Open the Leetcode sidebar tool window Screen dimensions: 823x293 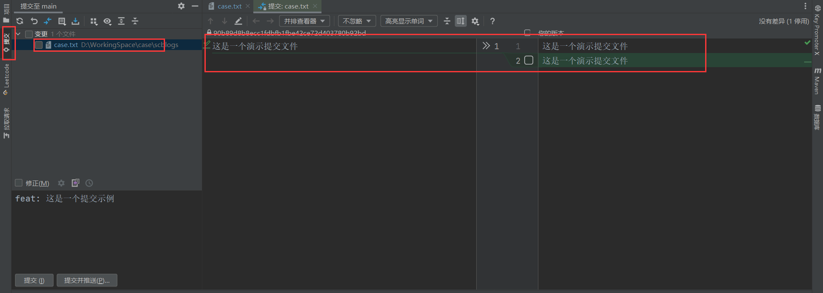(6, 80)
